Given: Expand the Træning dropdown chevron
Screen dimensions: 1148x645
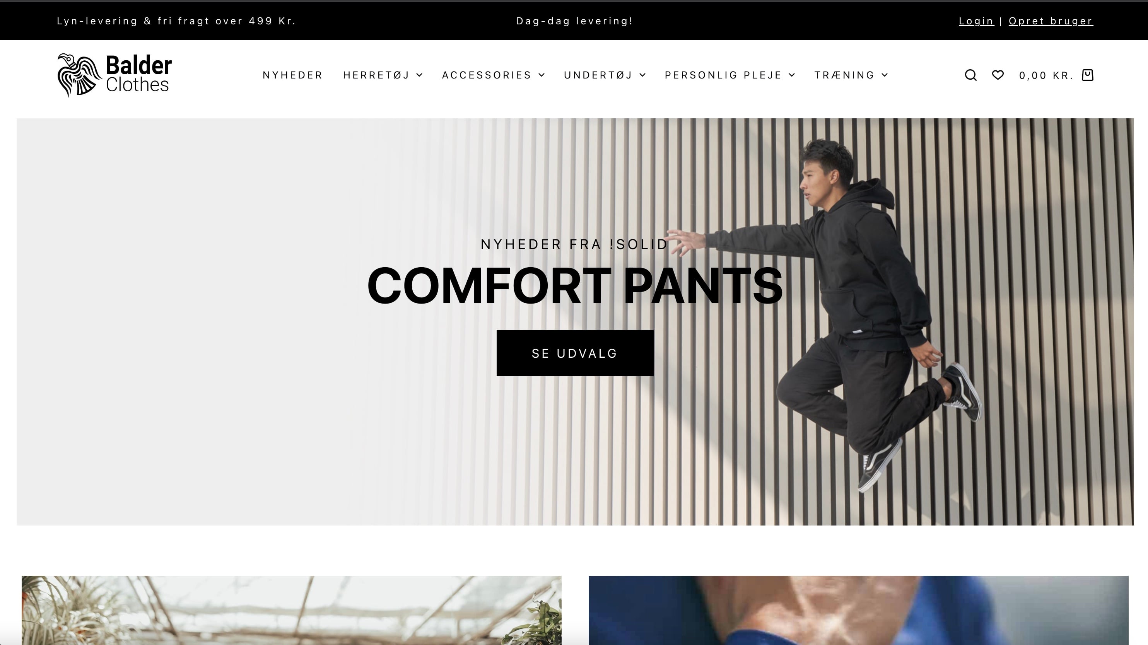Looking at the screenshot, I should click(885, 75).
